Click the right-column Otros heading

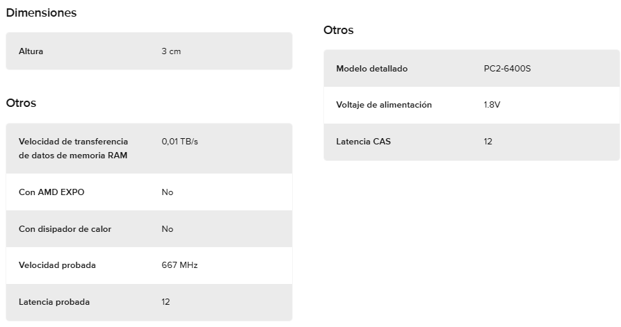[x=339, y=30]
